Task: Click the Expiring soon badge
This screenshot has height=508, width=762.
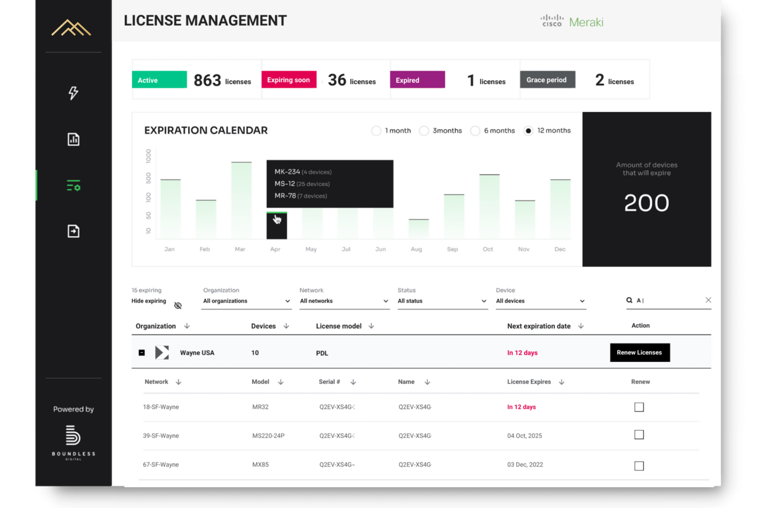Action: (289, 80)
